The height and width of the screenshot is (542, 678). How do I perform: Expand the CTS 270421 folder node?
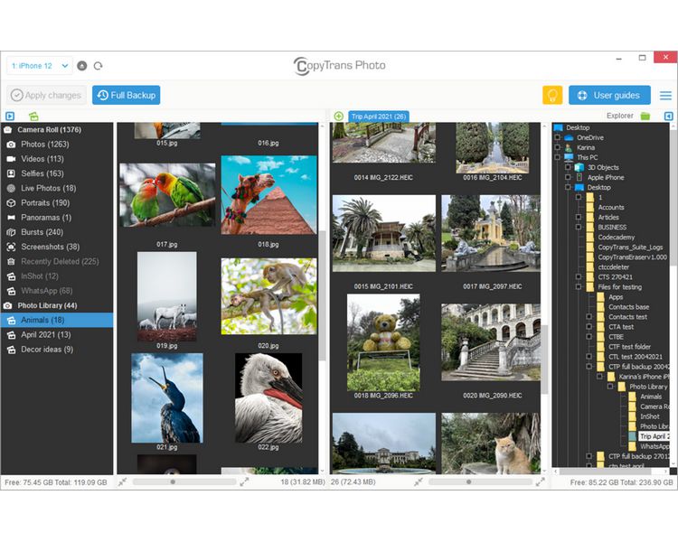pyautogui.click(x=579, y=276)
